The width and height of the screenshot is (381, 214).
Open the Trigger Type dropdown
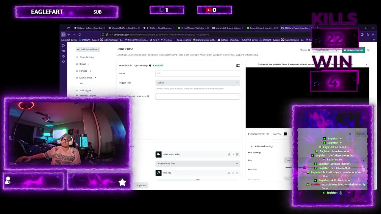click(x=198, y=83)
